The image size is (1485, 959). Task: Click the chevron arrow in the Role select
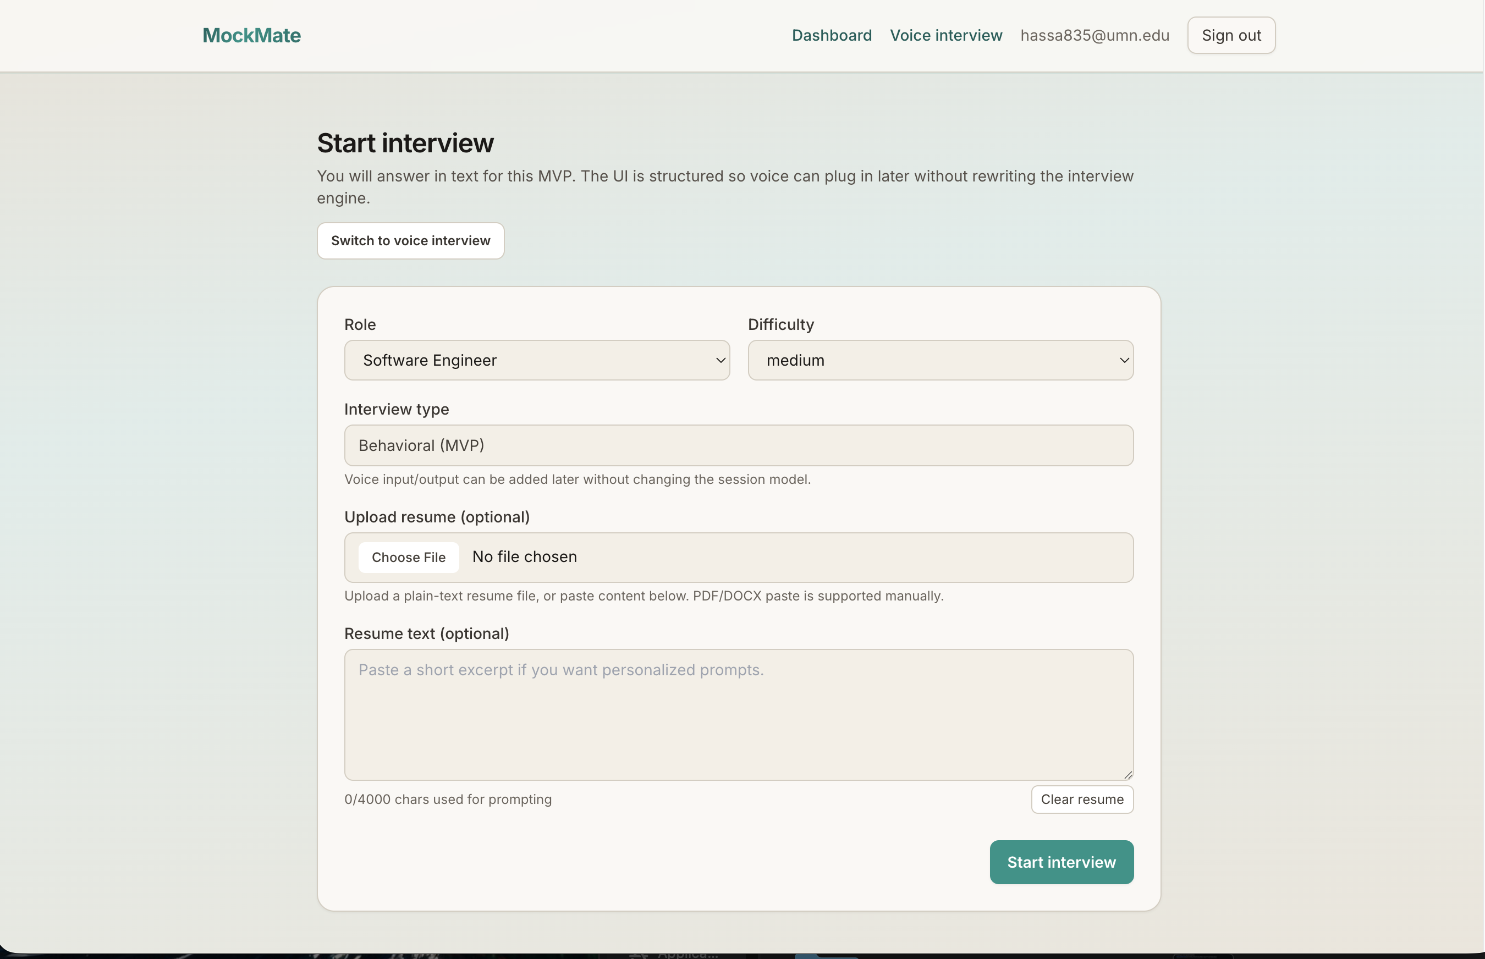coord(720,361)
